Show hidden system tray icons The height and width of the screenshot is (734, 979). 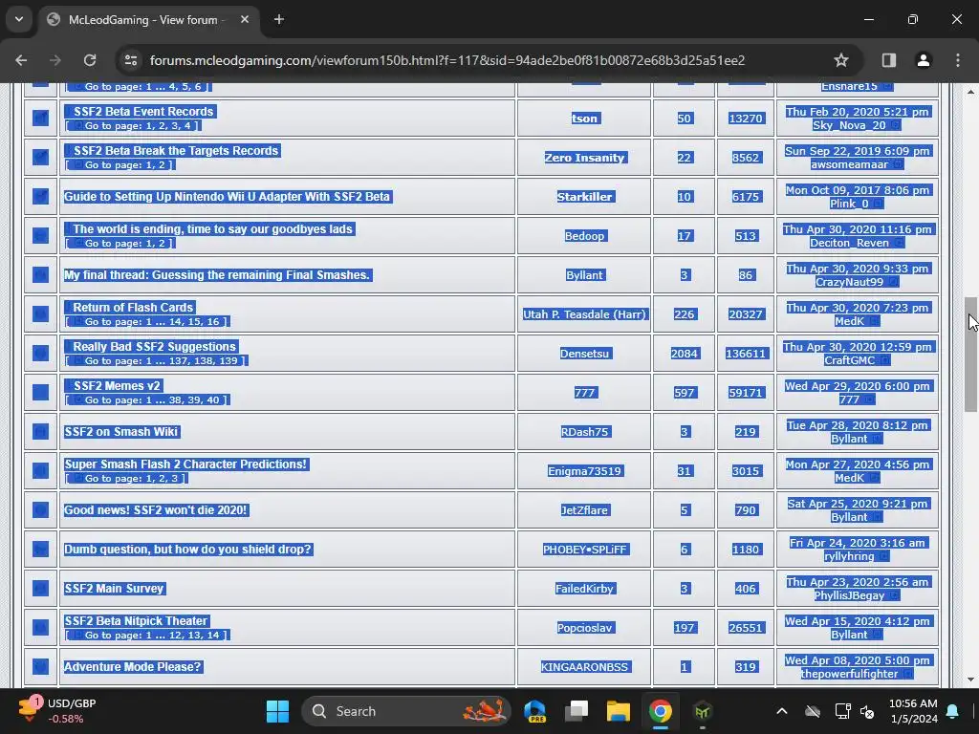tap(782, 711)
